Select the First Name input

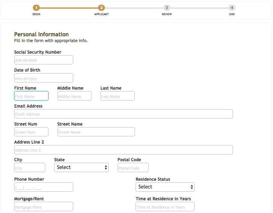31,96
